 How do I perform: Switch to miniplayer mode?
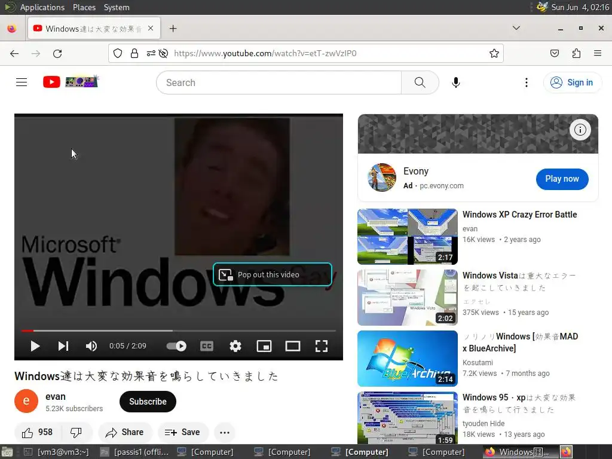[264, 346]
